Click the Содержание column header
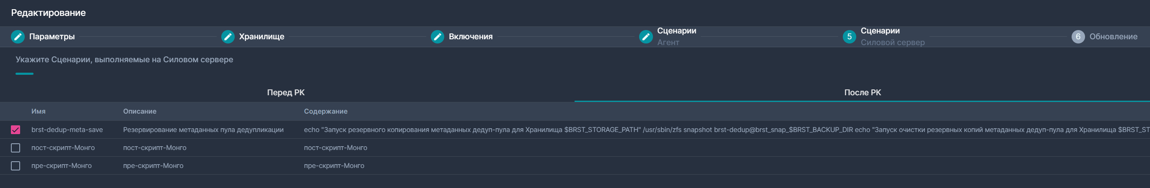The width and height of the screenshot is (1150, 188). pos(326,112)
